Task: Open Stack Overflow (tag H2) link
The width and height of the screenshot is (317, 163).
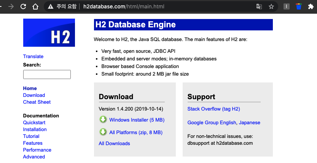Action: coord(214,109)
